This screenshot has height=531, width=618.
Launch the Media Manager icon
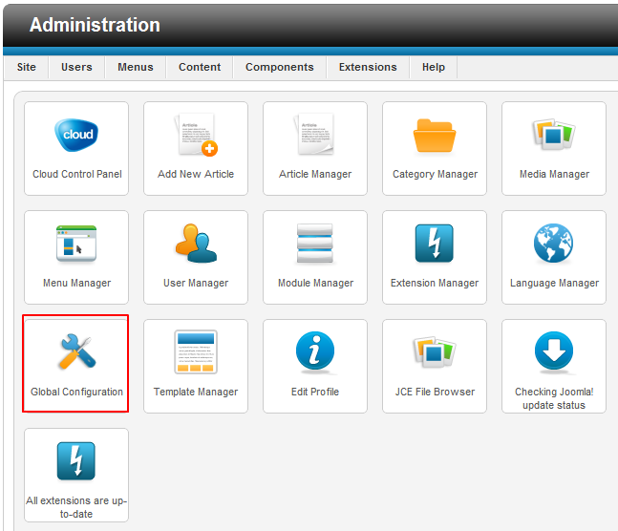point(553,134)
